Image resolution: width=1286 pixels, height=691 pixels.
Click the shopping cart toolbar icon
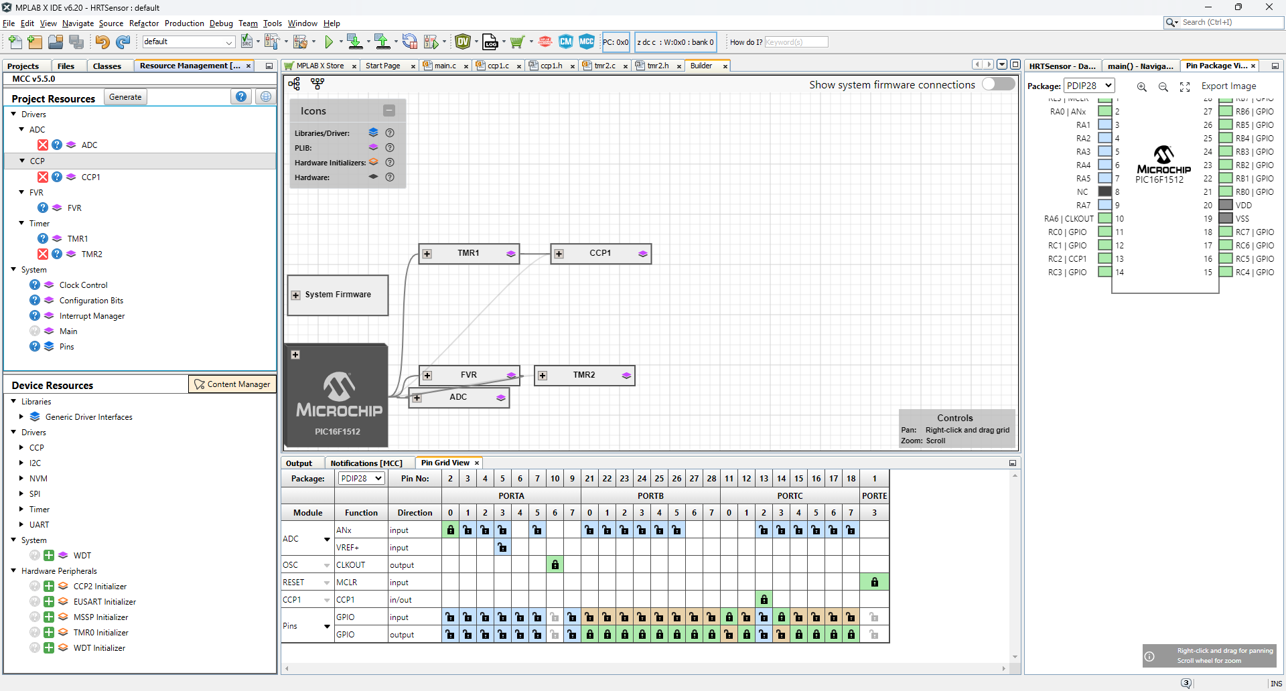coord(516,42)
